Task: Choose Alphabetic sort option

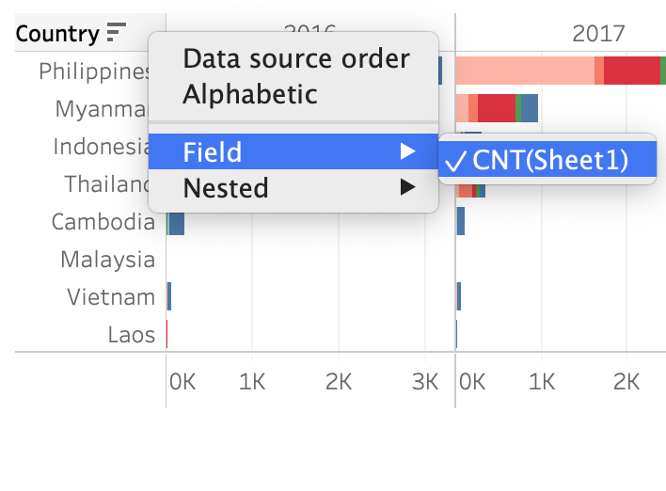Action: click(249, 94)
